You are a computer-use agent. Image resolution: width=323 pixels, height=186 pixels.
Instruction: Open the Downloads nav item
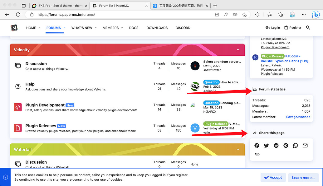tap(157, 28)
